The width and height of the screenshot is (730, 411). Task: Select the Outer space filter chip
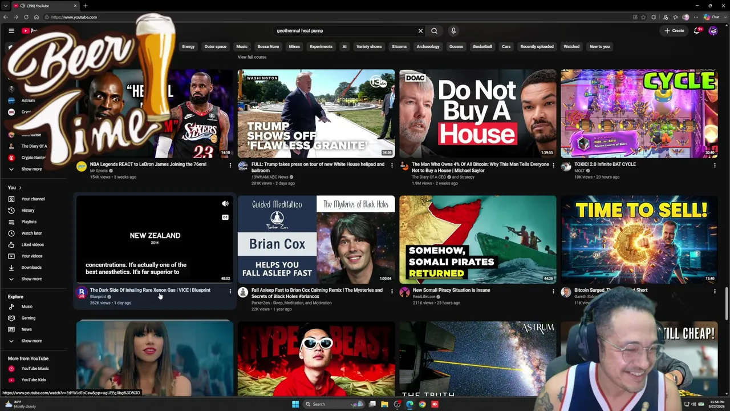click(x=216, y=47)
